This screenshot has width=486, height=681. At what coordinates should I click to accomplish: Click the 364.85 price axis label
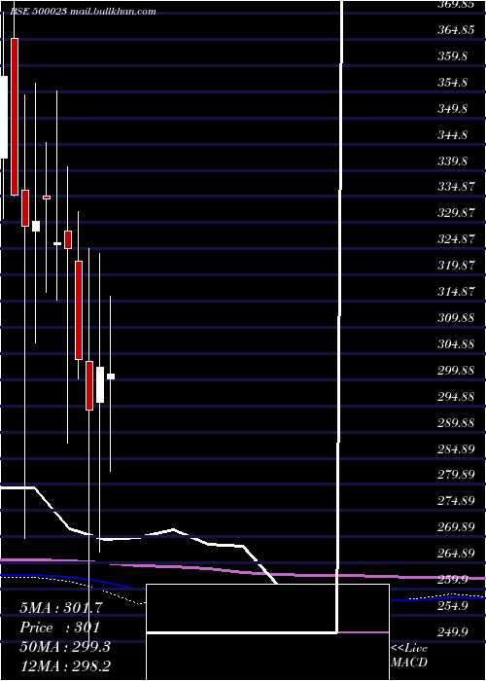456,30
